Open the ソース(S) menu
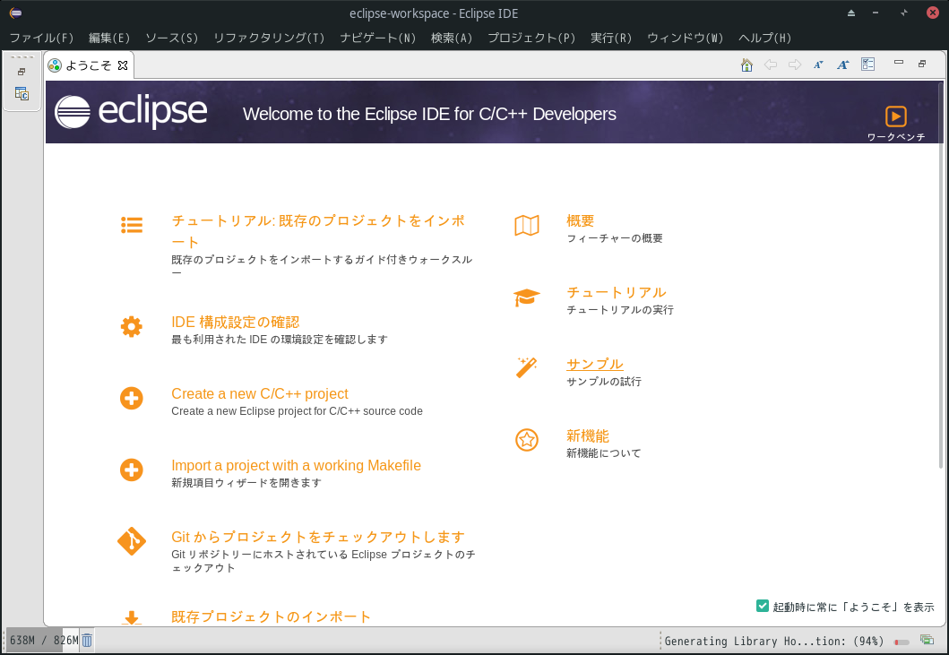949x655 pixels. pos(171,38)
